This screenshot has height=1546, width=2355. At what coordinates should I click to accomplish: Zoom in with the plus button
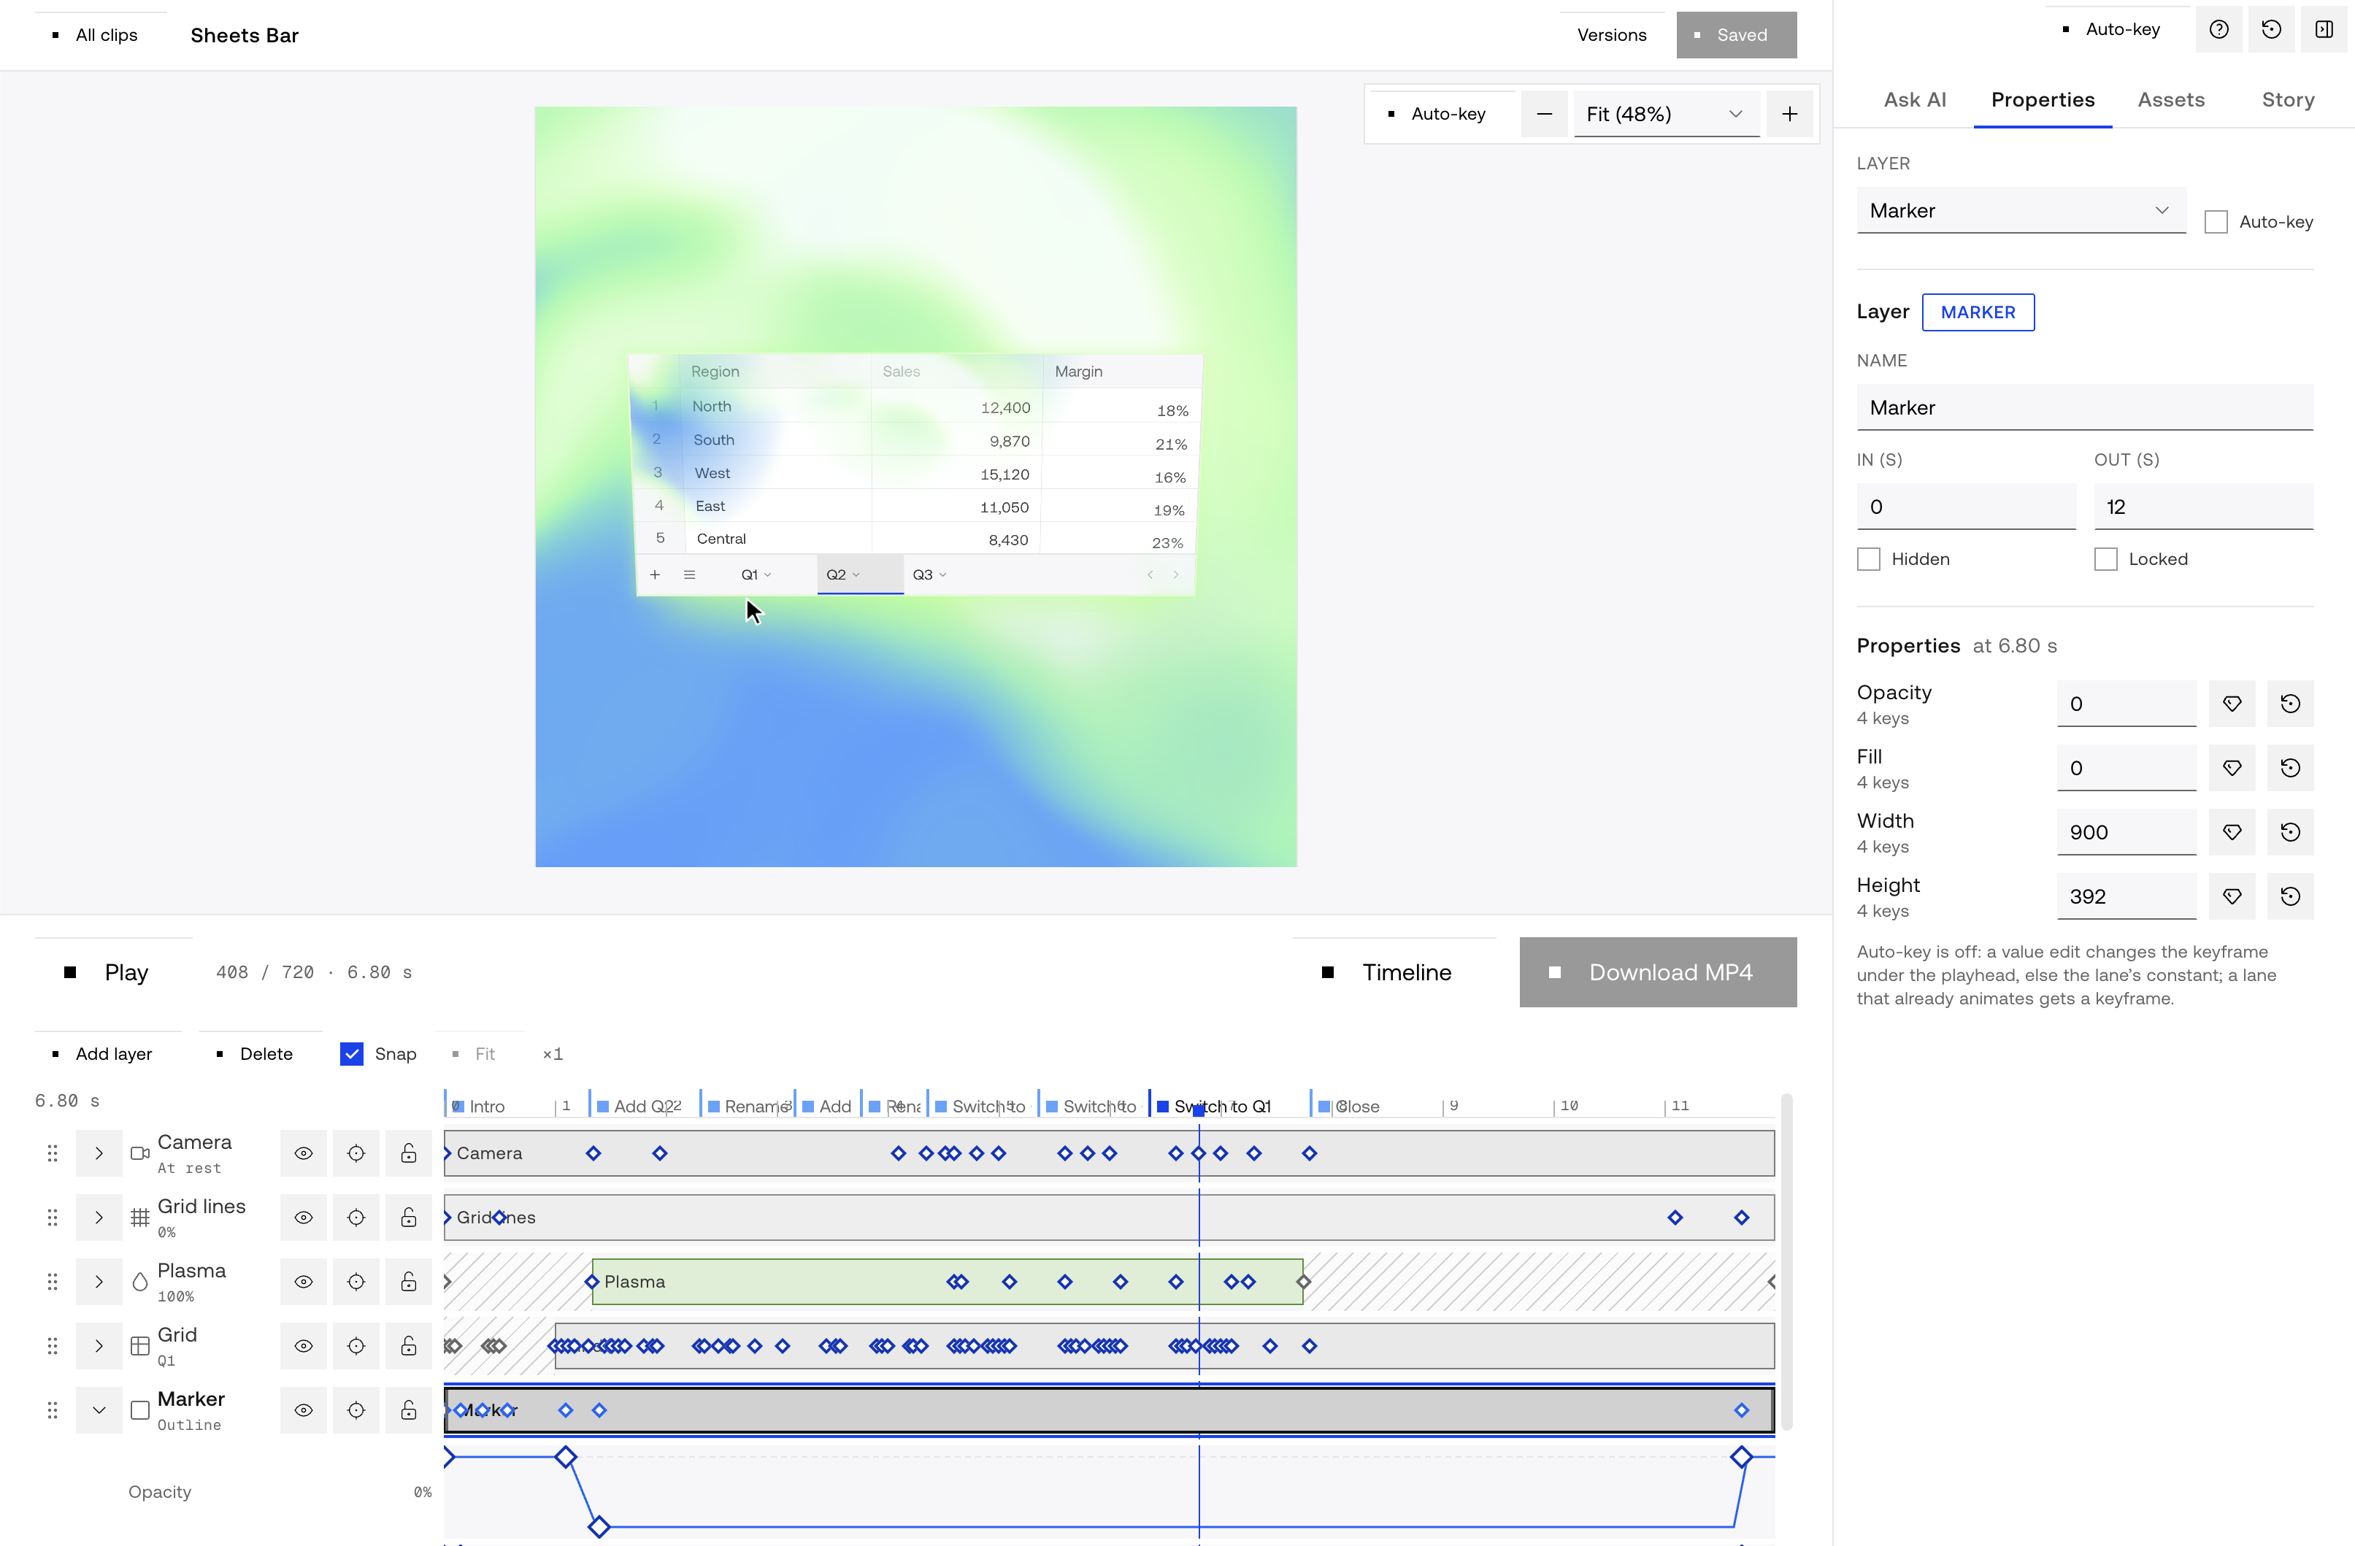click(1789, 114)
